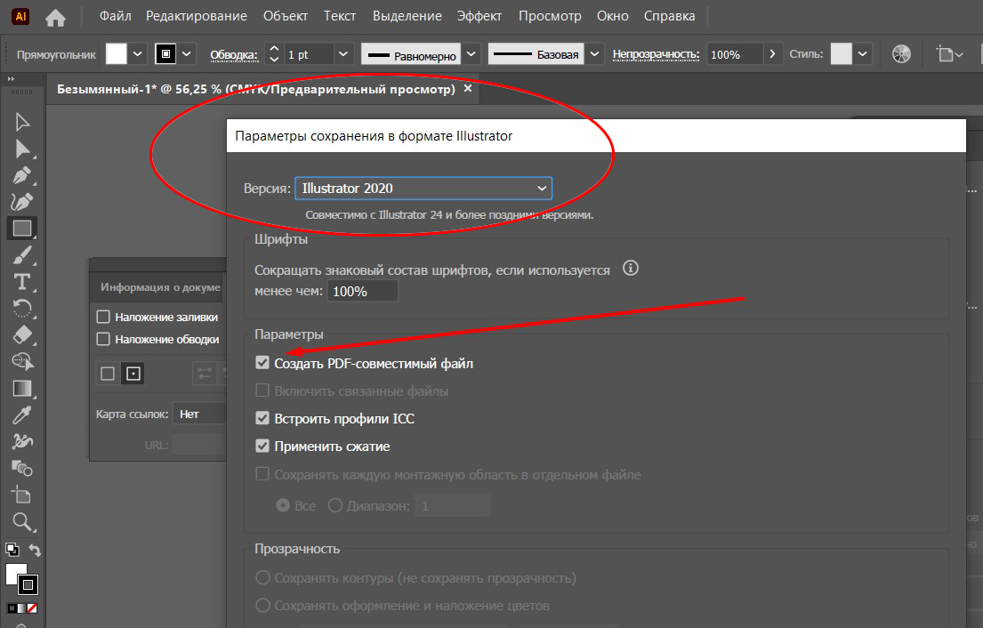The width and height of the screenshot is (983, 628).
Task: Open the 'Равномерно' width profile dropdown
Action: (471, 54)
